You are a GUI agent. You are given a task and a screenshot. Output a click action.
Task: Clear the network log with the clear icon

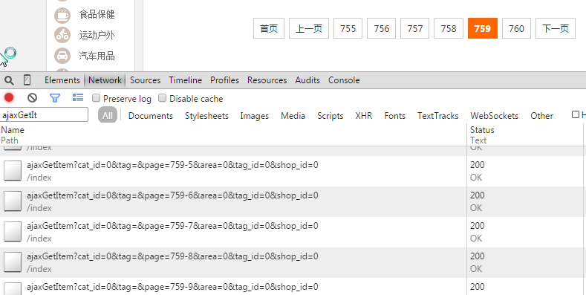(x=32, y=98)
